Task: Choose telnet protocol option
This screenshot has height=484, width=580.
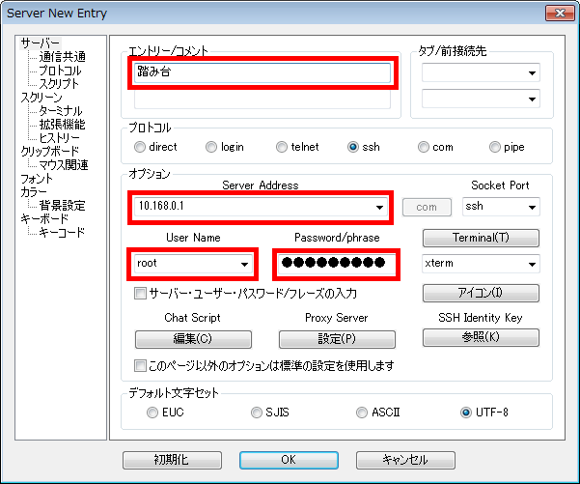Action: [282, 147]
